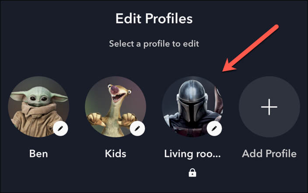This screenshot has height=193, width=308.
Task: Click the 'Select a profile to edit' subtitle
Action: pos(154,44)
